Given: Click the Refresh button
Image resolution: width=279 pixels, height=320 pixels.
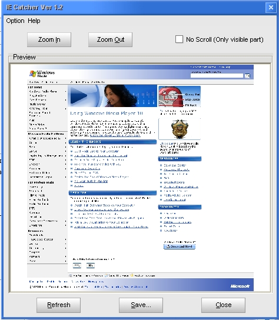Looking at the screenshot, I should (59, 305).
